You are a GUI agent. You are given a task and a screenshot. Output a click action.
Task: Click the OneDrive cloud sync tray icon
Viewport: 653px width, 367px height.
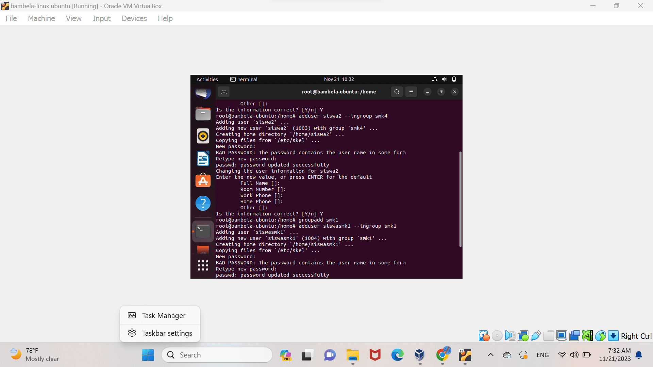(x=507, y=355)
